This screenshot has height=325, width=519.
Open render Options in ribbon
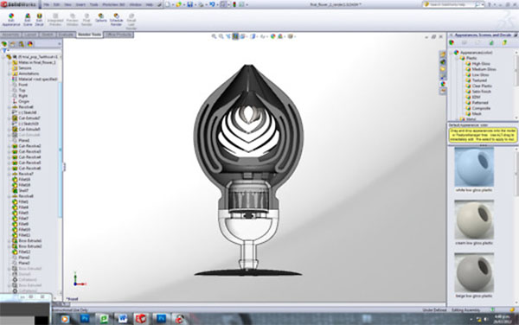coord(100,18)
